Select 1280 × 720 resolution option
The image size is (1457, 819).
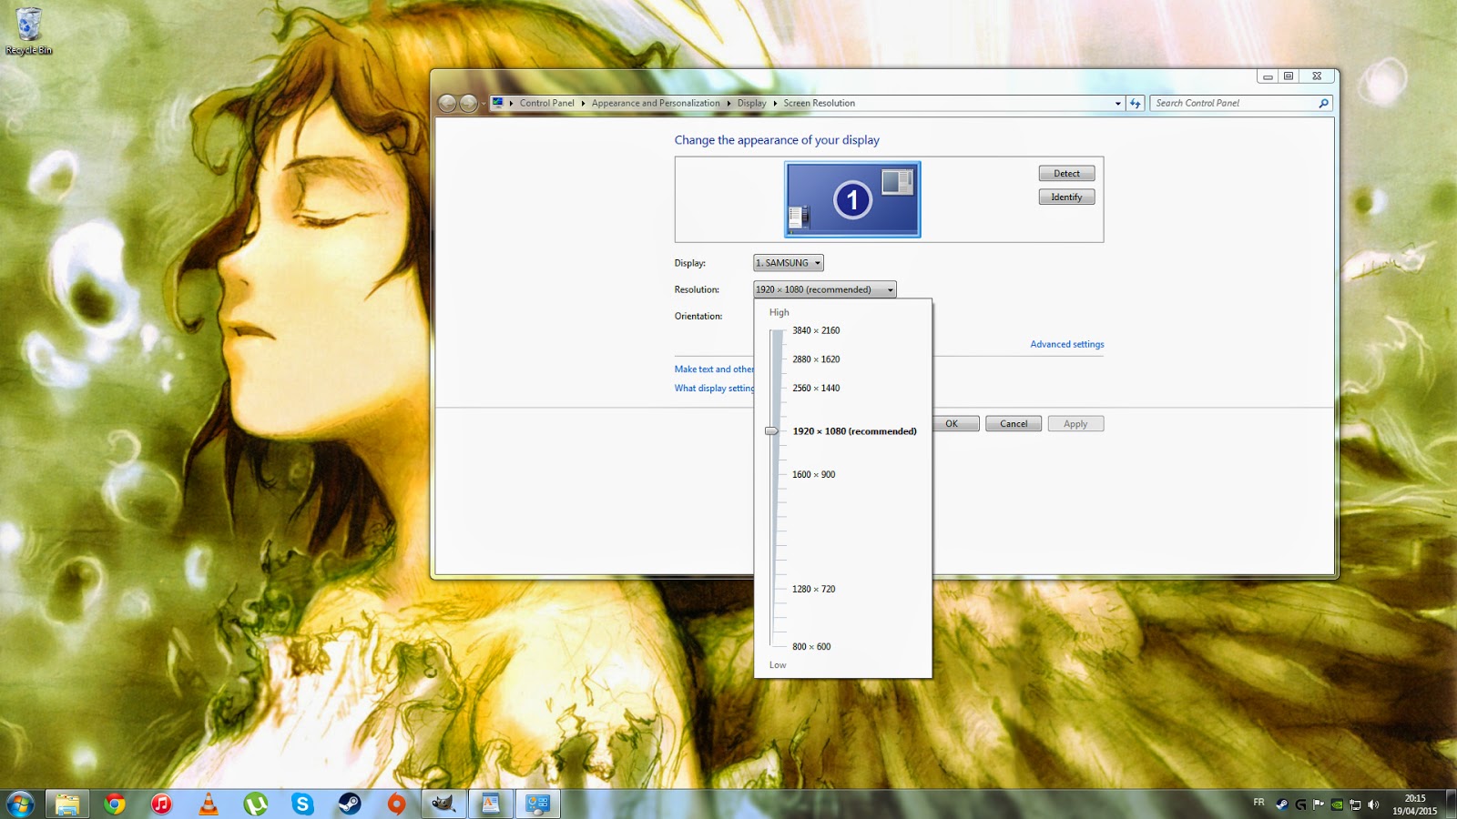[x=813, y=590]
